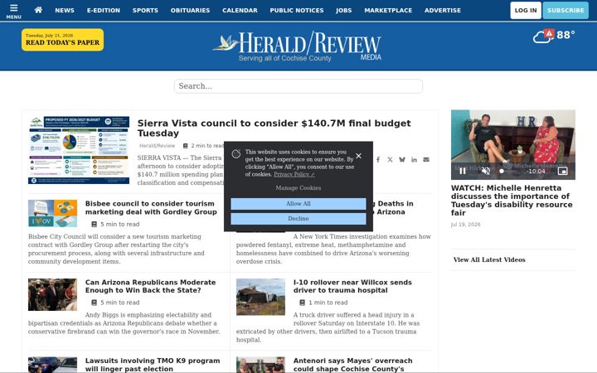
Task: Open Can Arizona Republicans Moderate article
Action: (150, 286)
